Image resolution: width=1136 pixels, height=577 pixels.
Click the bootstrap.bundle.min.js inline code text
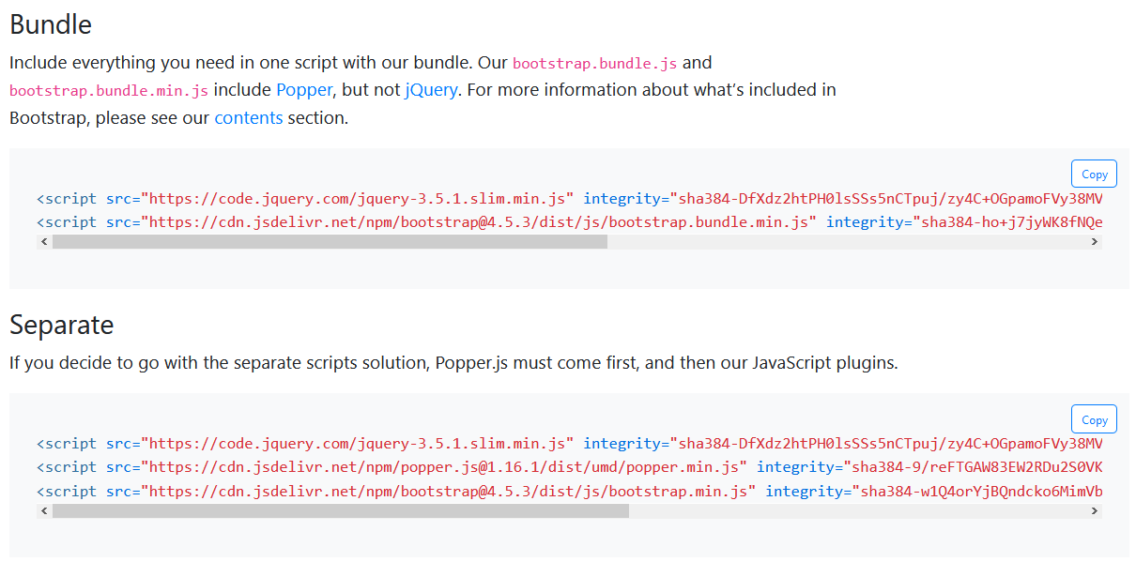[x=109, y=91]
